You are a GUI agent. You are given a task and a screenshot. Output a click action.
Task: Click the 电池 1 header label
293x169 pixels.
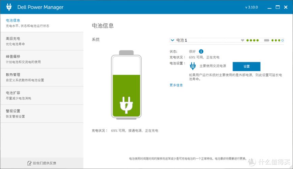click(181, 40)
